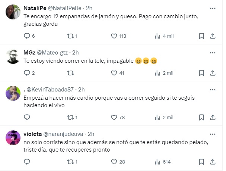This screenshot has width=226, height=171.
Task: Open violeta's profile name link
Action: point(32,134)
